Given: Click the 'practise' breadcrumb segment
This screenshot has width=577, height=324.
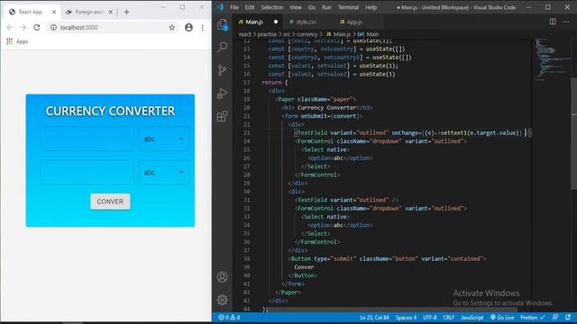Looking at the screenshot, I should click(x=267, y=34).
